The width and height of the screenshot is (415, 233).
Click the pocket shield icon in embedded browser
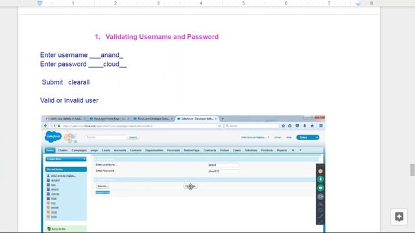[297, 126]
